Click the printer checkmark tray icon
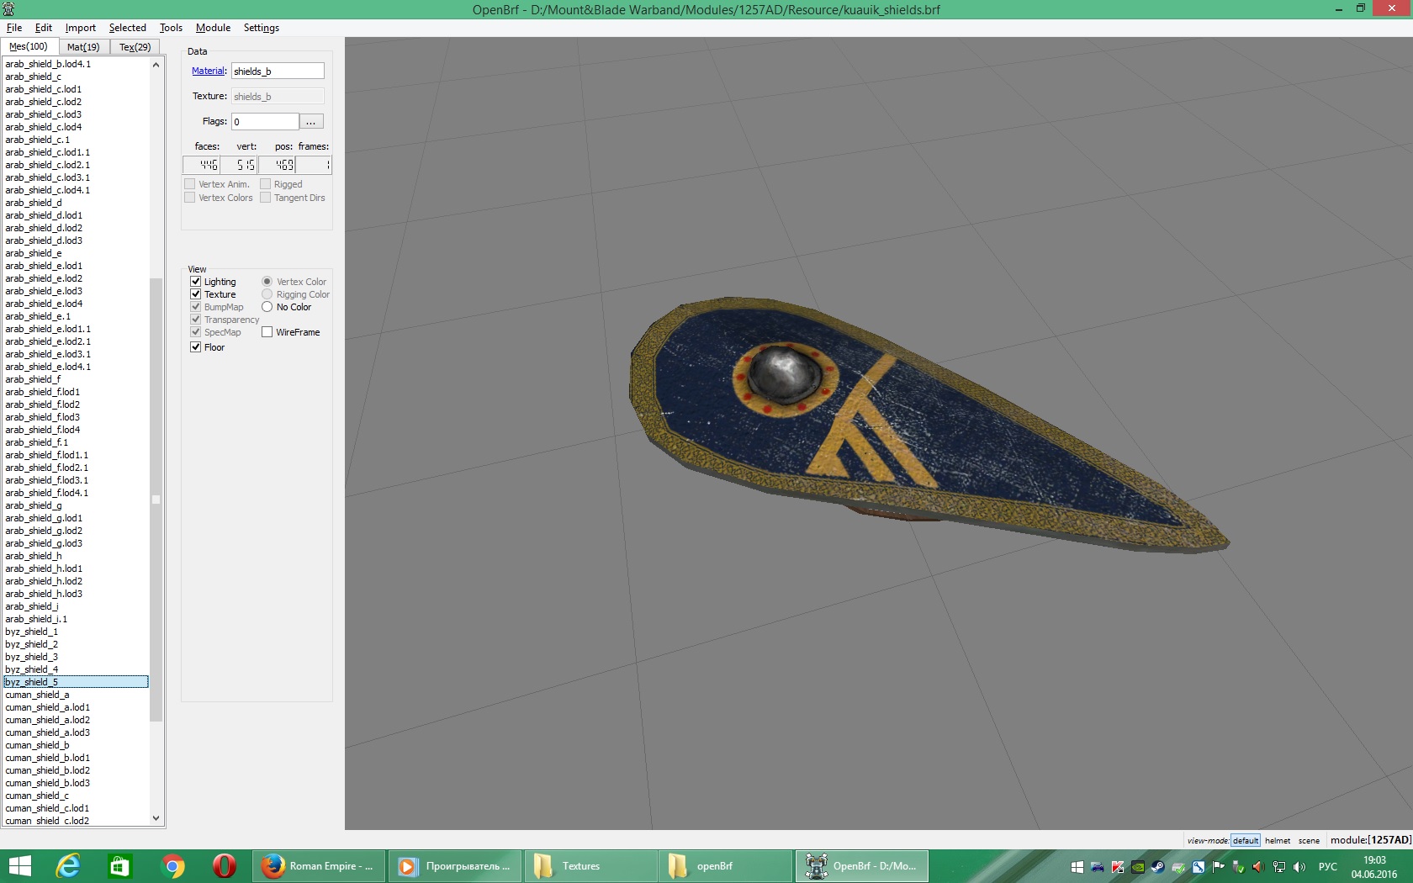 [x=1178, y=867]
